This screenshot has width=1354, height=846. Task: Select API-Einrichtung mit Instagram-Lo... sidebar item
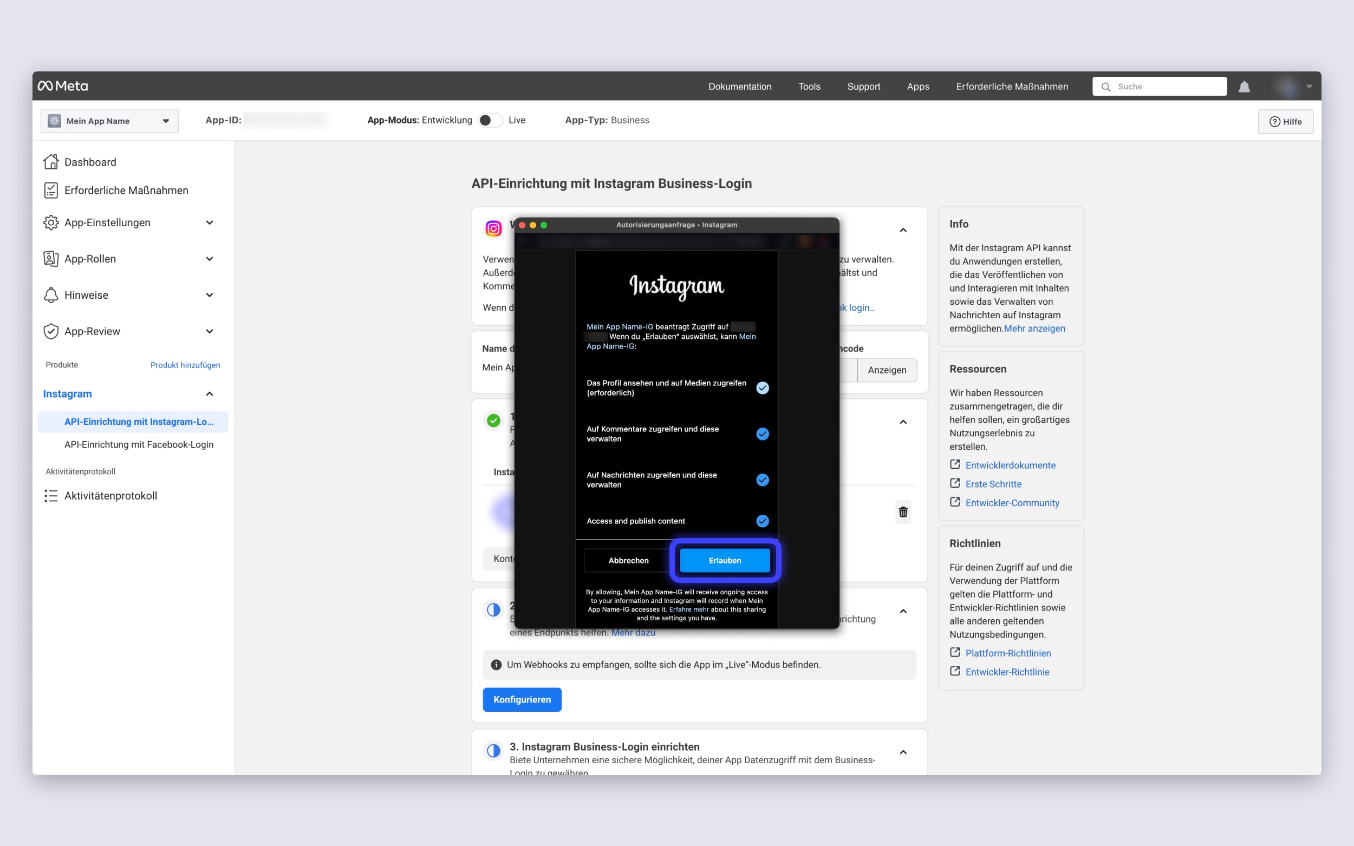pos(133,422)
